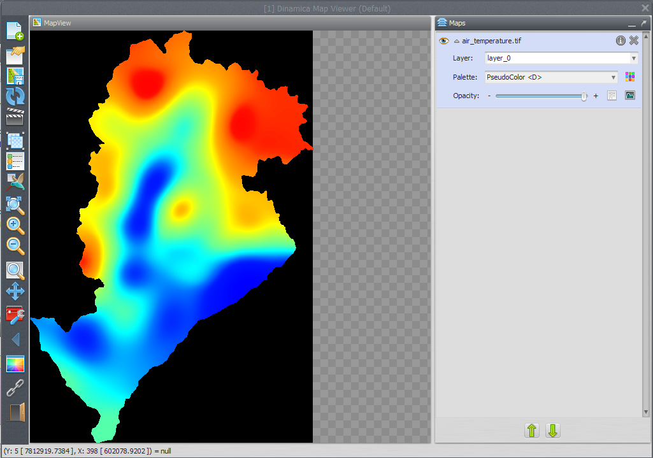Click the hummingbird icon in the left toolbar
Viewport: 653px width, 458px height.
click(15, 183)
